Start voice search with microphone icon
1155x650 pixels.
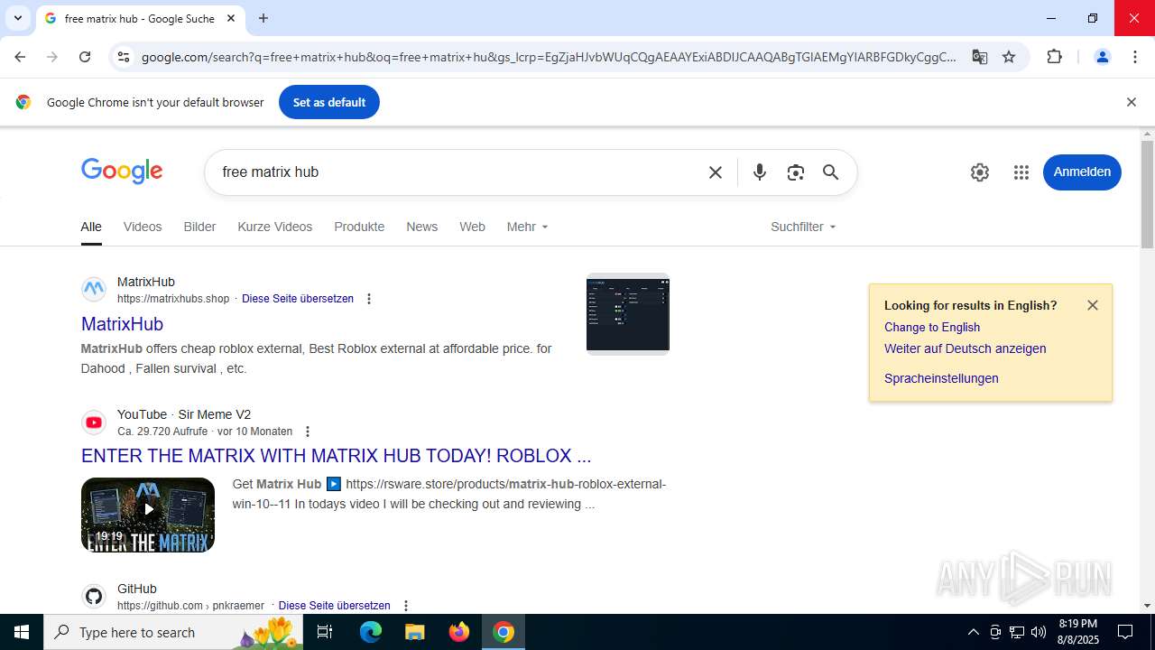[760, 172]
